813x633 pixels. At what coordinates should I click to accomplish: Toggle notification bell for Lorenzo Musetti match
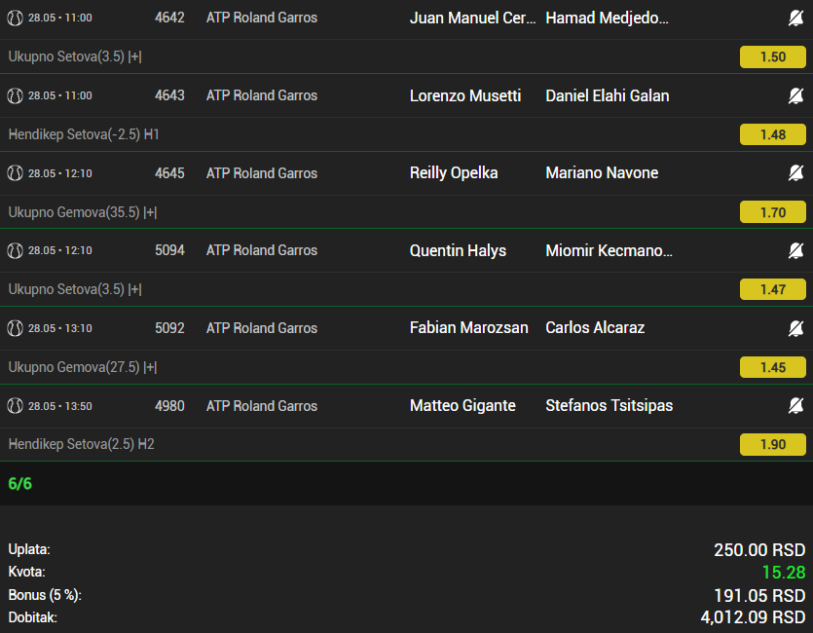tap(795, 95)
